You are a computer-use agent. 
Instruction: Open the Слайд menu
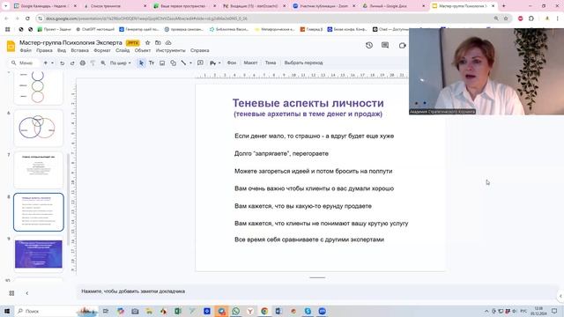pos(122,51)
